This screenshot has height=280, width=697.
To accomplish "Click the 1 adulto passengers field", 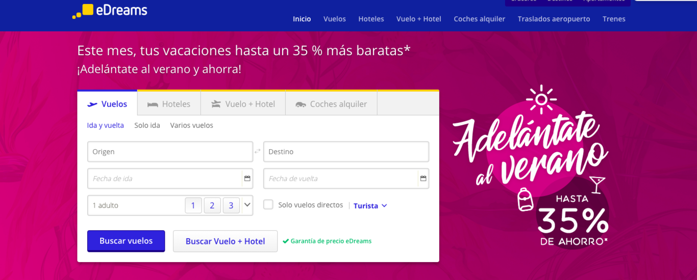I will (170, 205).
